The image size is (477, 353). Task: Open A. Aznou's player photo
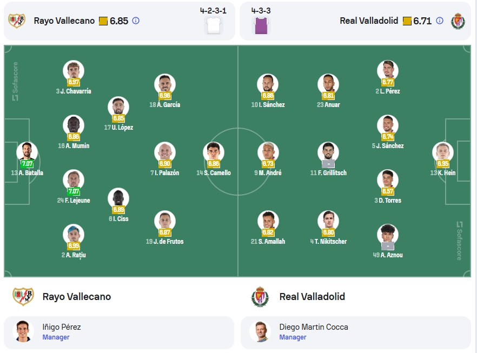[x=388, y=234]
